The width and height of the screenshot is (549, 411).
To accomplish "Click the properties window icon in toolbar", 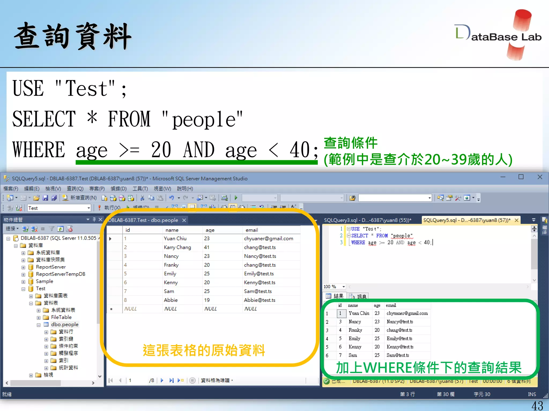I will coord(449,198).
